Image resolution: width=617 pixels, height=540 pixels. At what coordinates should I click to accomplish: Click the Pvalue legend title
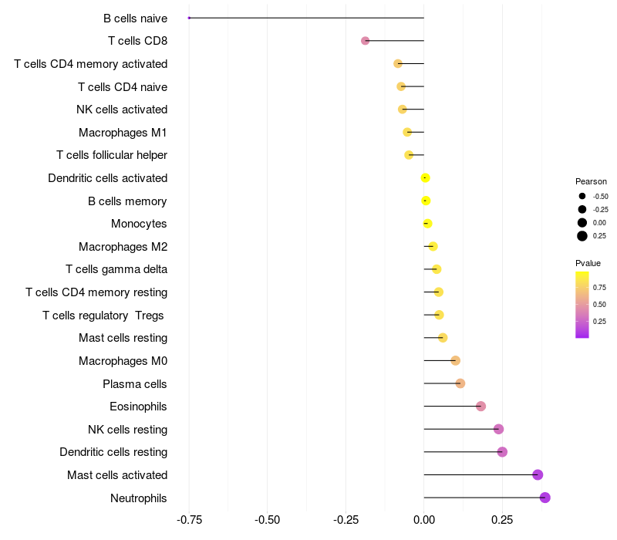[588, 263]
